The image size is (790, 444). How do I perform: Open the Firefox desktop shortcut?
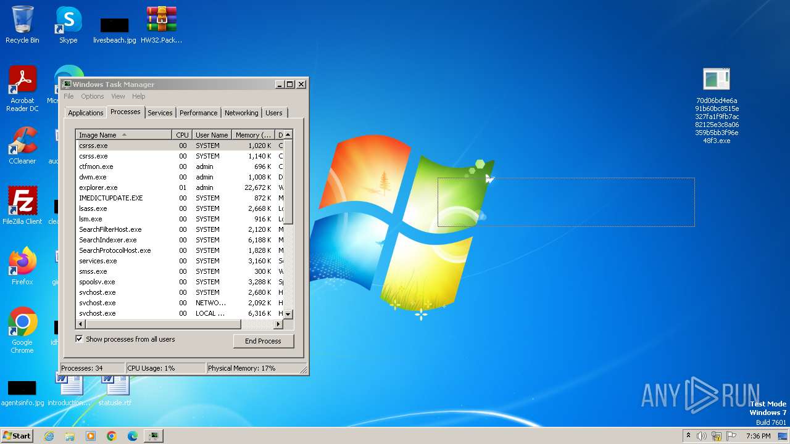(22, 266)
